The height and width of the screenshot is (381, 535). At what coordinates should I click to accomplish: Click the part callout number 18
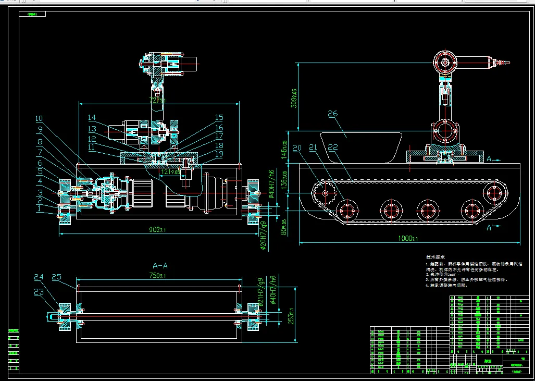(x=219, y=146)
